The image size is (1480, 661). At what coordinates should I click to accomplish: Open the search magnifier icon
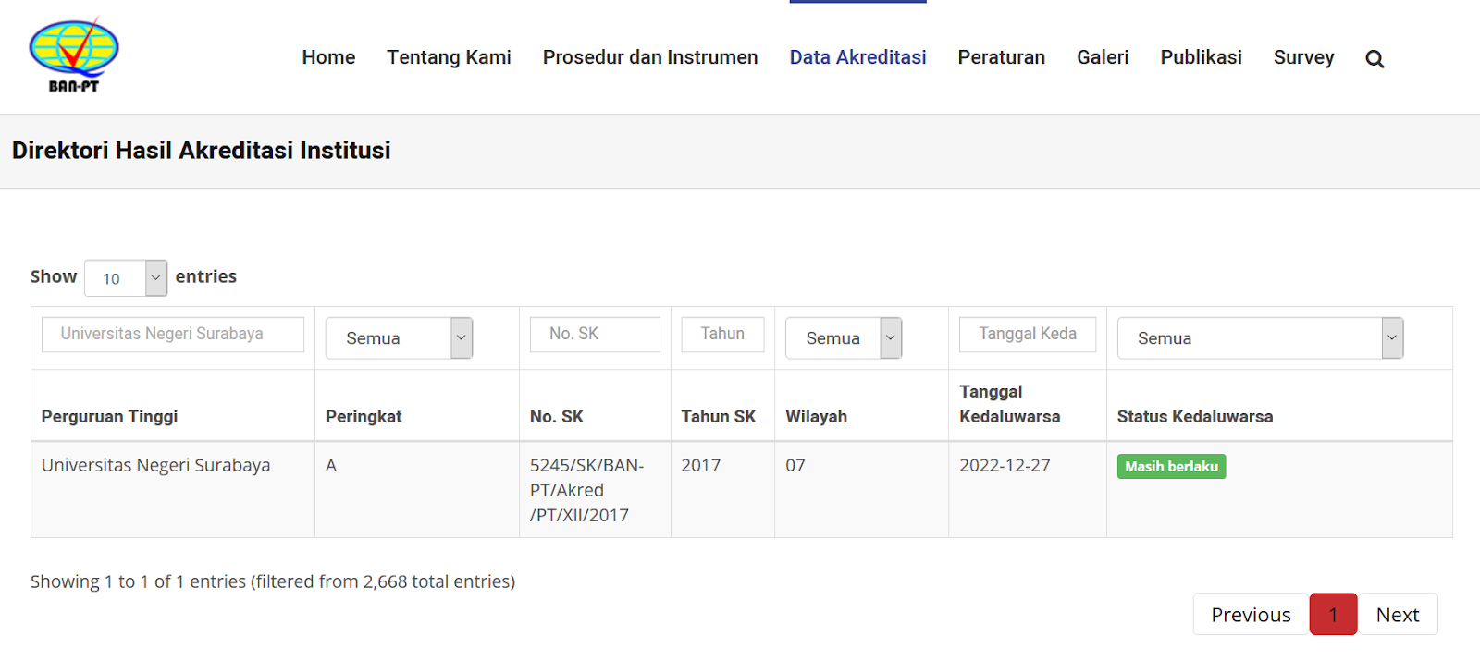point(1375,59)
